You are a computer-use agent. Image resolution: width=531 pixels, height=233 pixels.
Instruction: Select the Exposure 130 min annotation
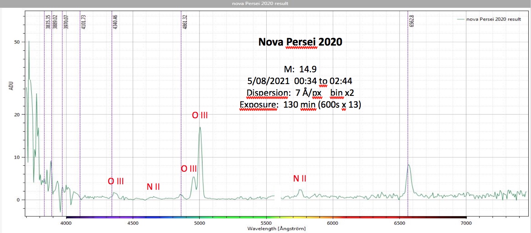click(x=300, y=105)
